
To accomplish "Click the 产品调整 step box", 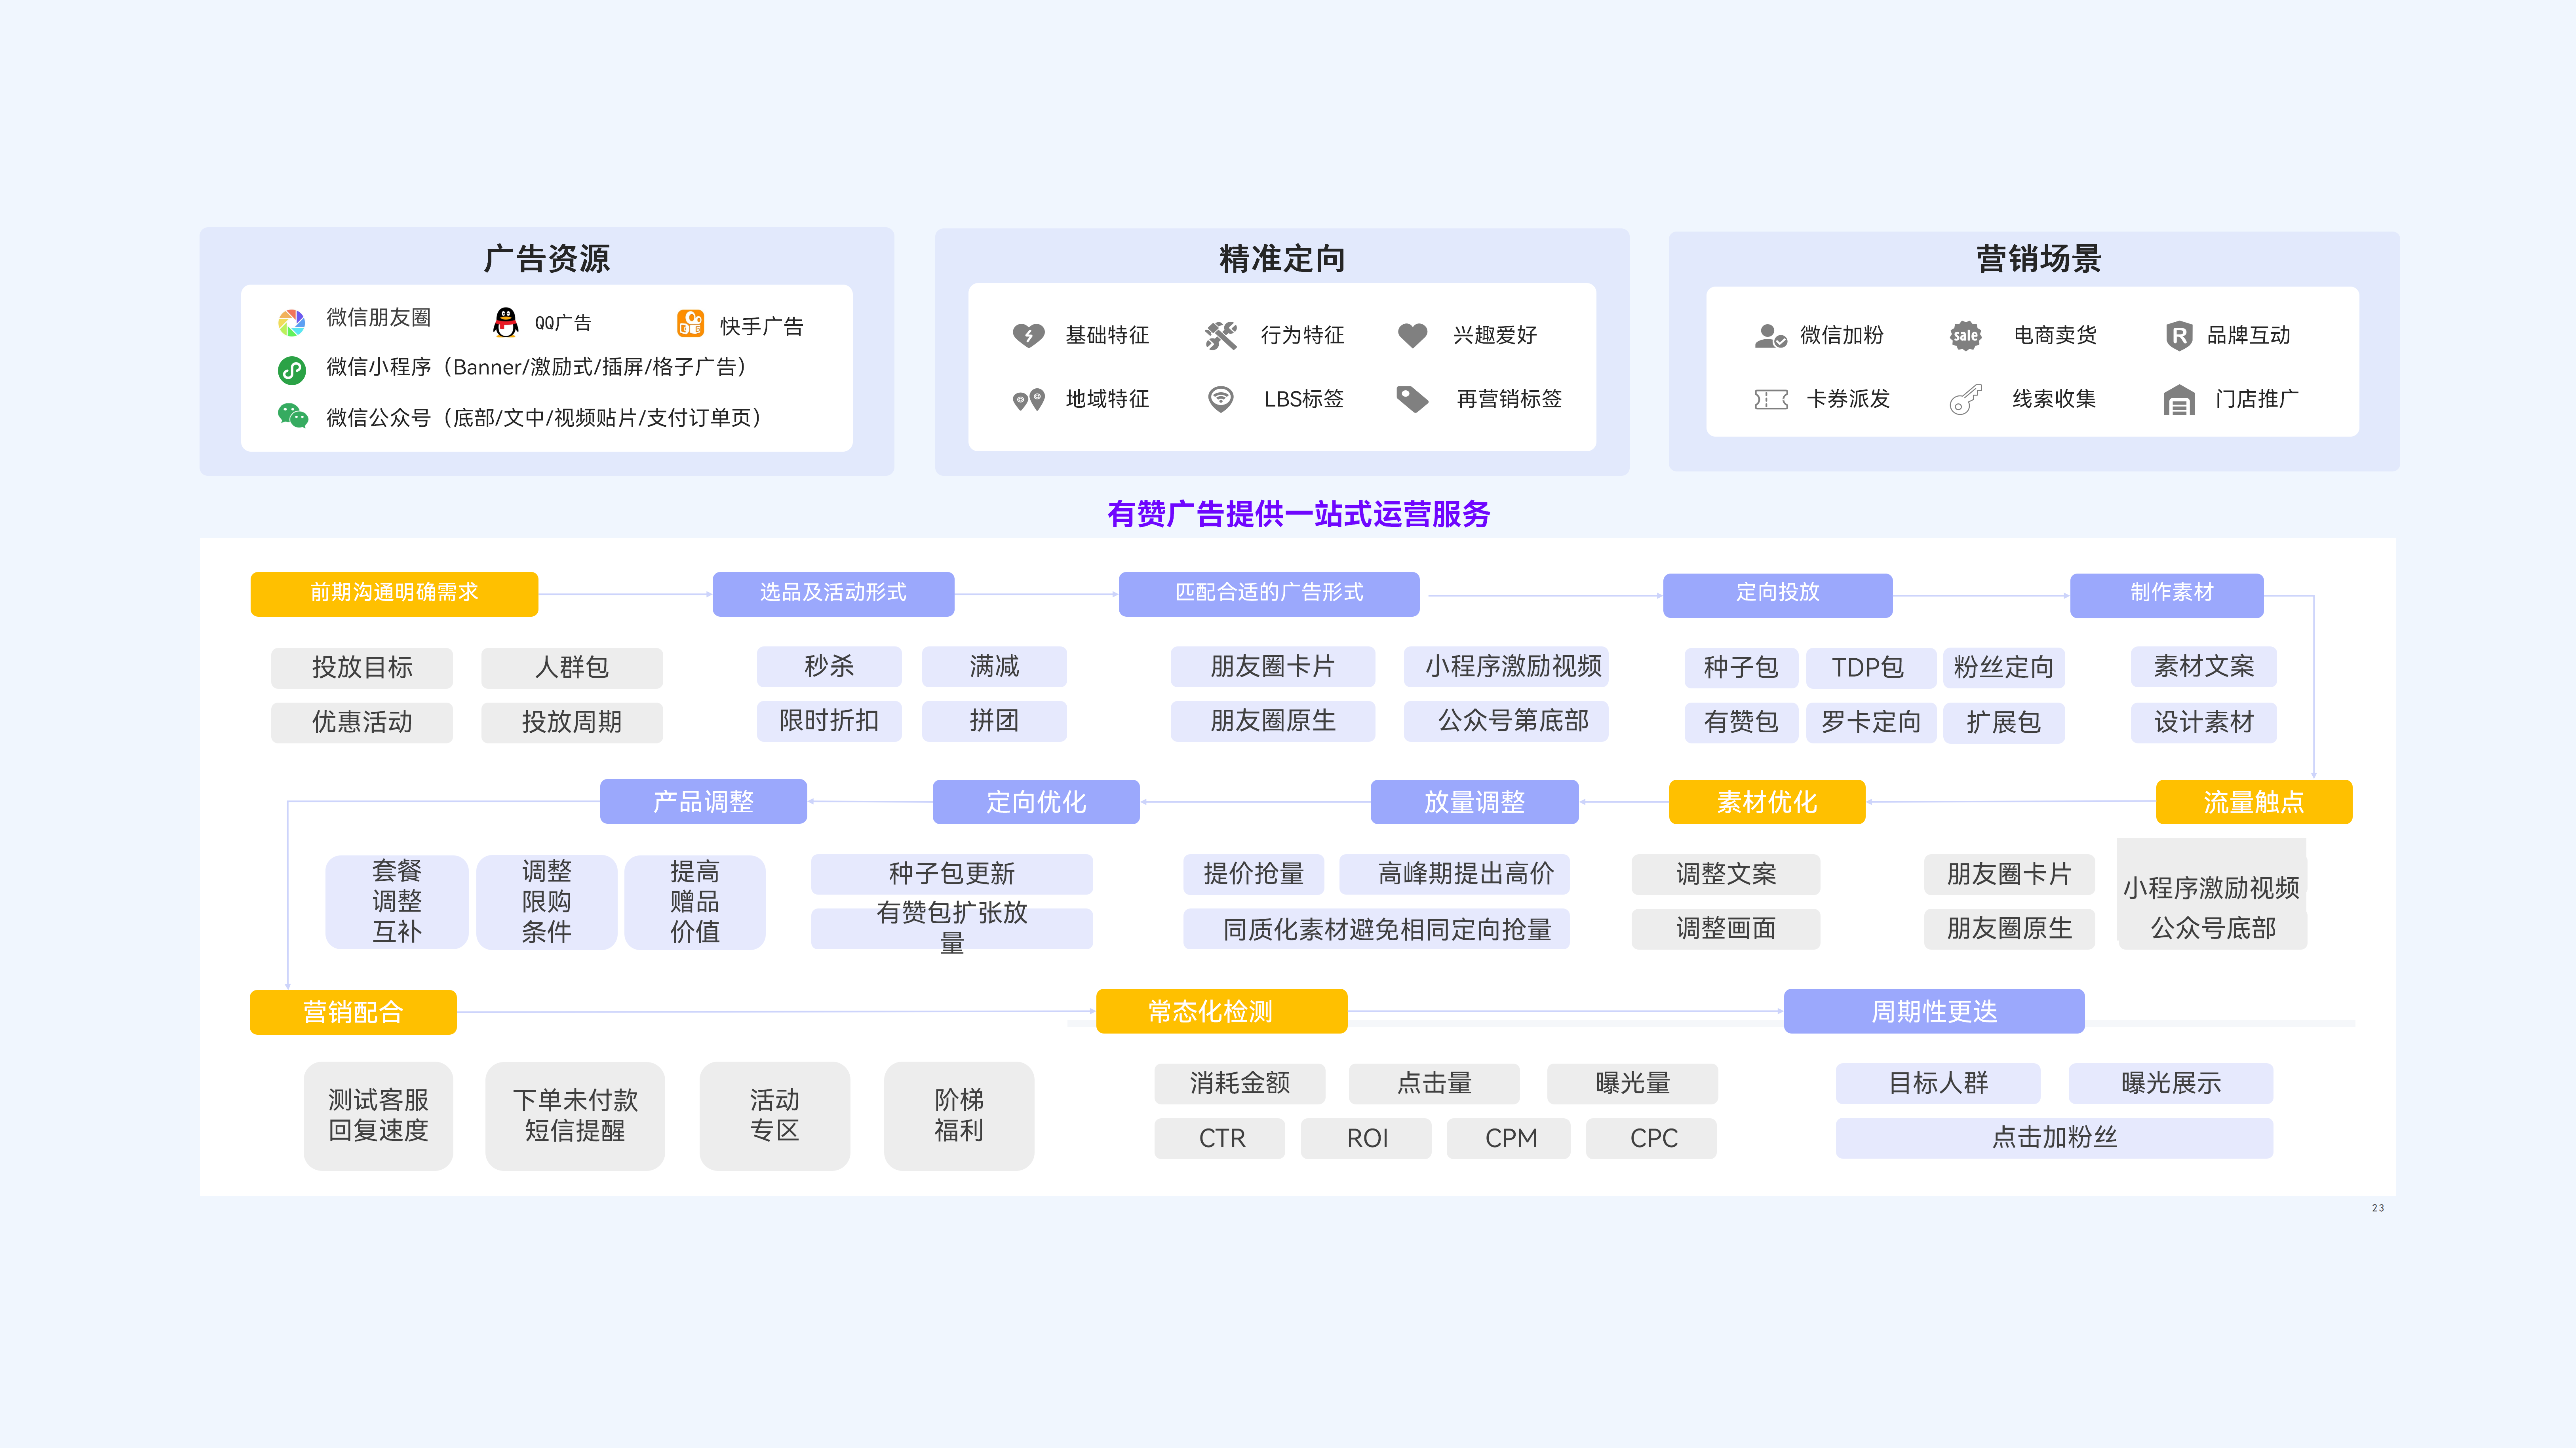I will (703, 802).
